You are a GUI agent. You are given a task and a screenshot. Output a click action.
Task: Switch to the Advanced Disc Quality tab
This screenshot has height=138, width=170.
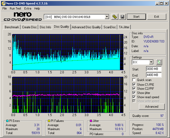click(x=86, y=27)
